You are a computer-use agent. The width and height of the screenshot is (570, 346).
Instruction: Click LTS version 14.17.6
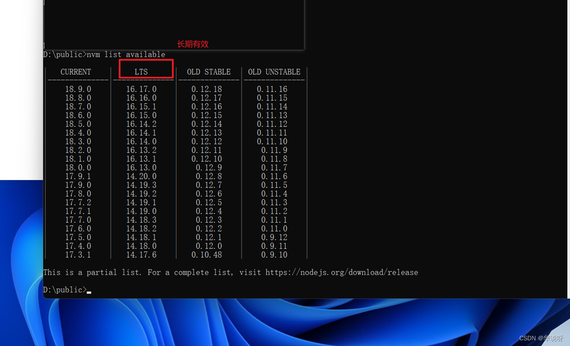coord(141,255)
